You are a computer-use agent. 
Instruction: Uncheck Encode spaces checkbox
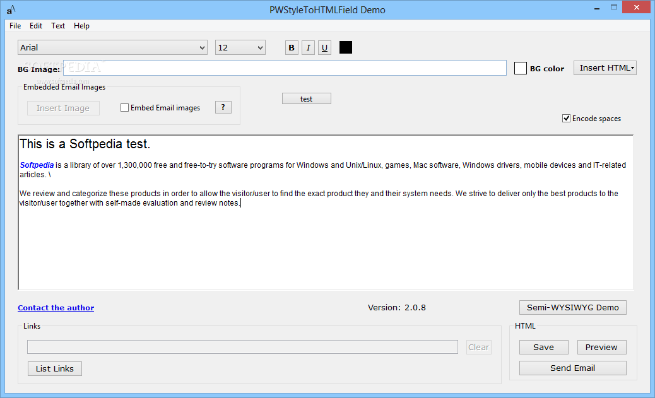(x=566, y=119)
